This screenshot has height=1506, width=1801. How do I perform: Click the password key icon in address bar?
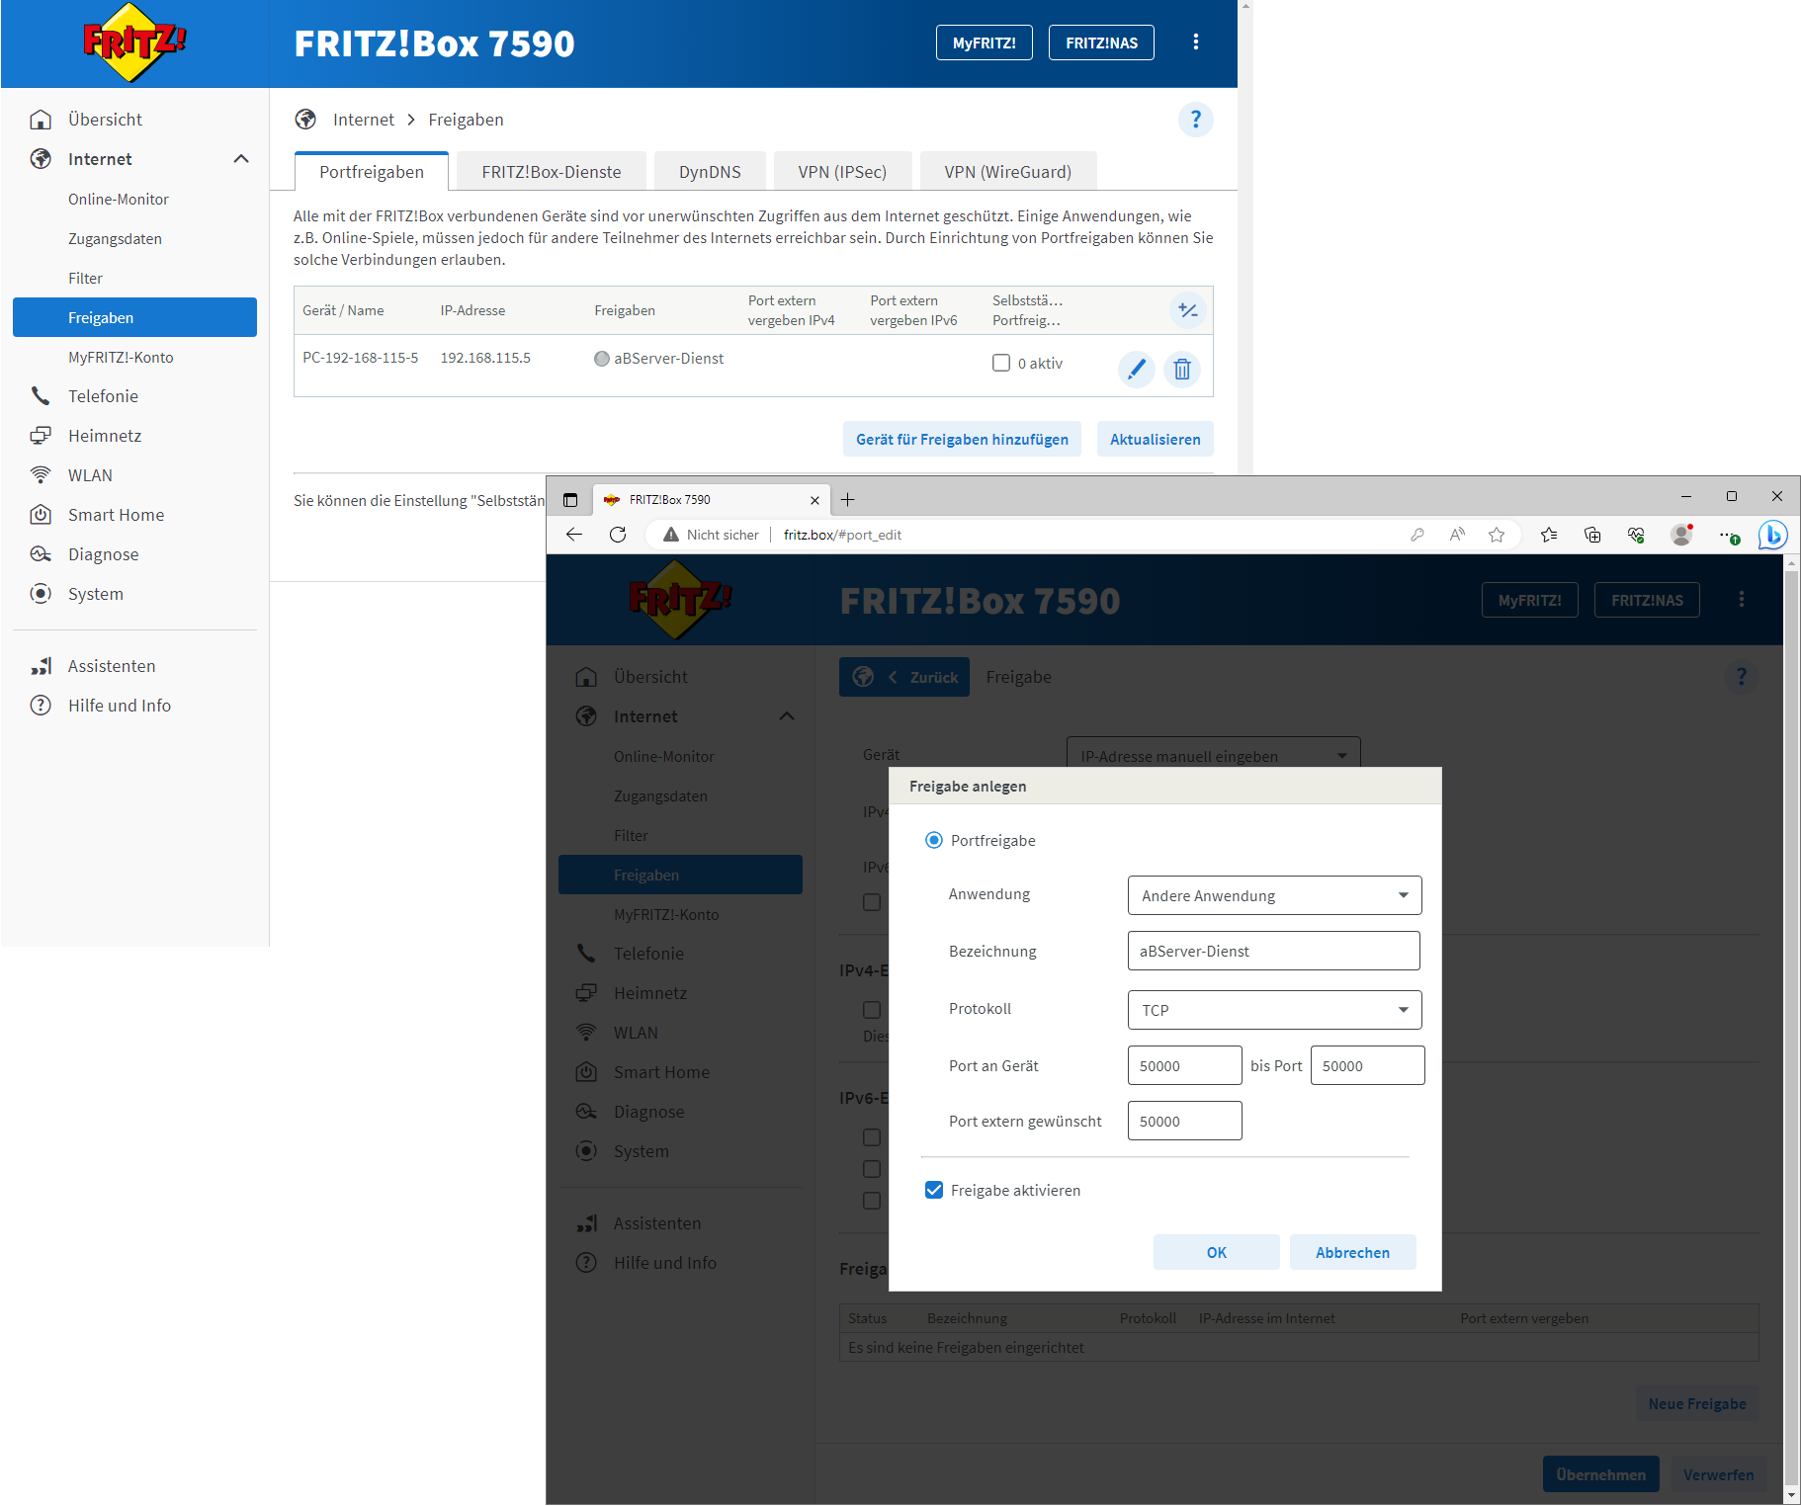(1417, 535)
